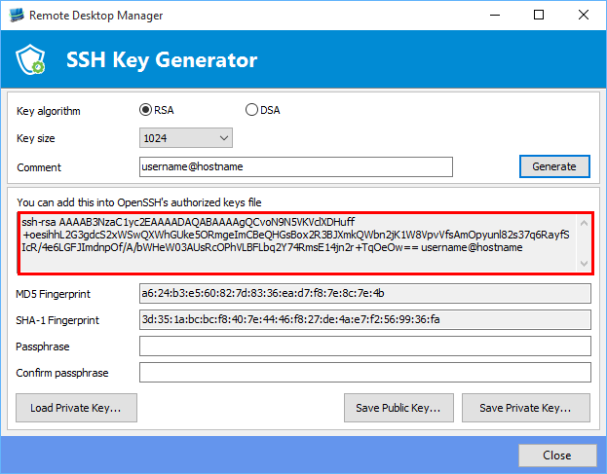607x474 pixels.
Task: Maximize the SSH Key Generator window
Action: click(539, 16)
